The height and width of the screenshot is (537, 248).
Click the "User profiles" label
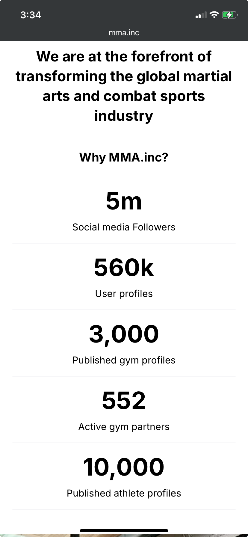(124, 294)
